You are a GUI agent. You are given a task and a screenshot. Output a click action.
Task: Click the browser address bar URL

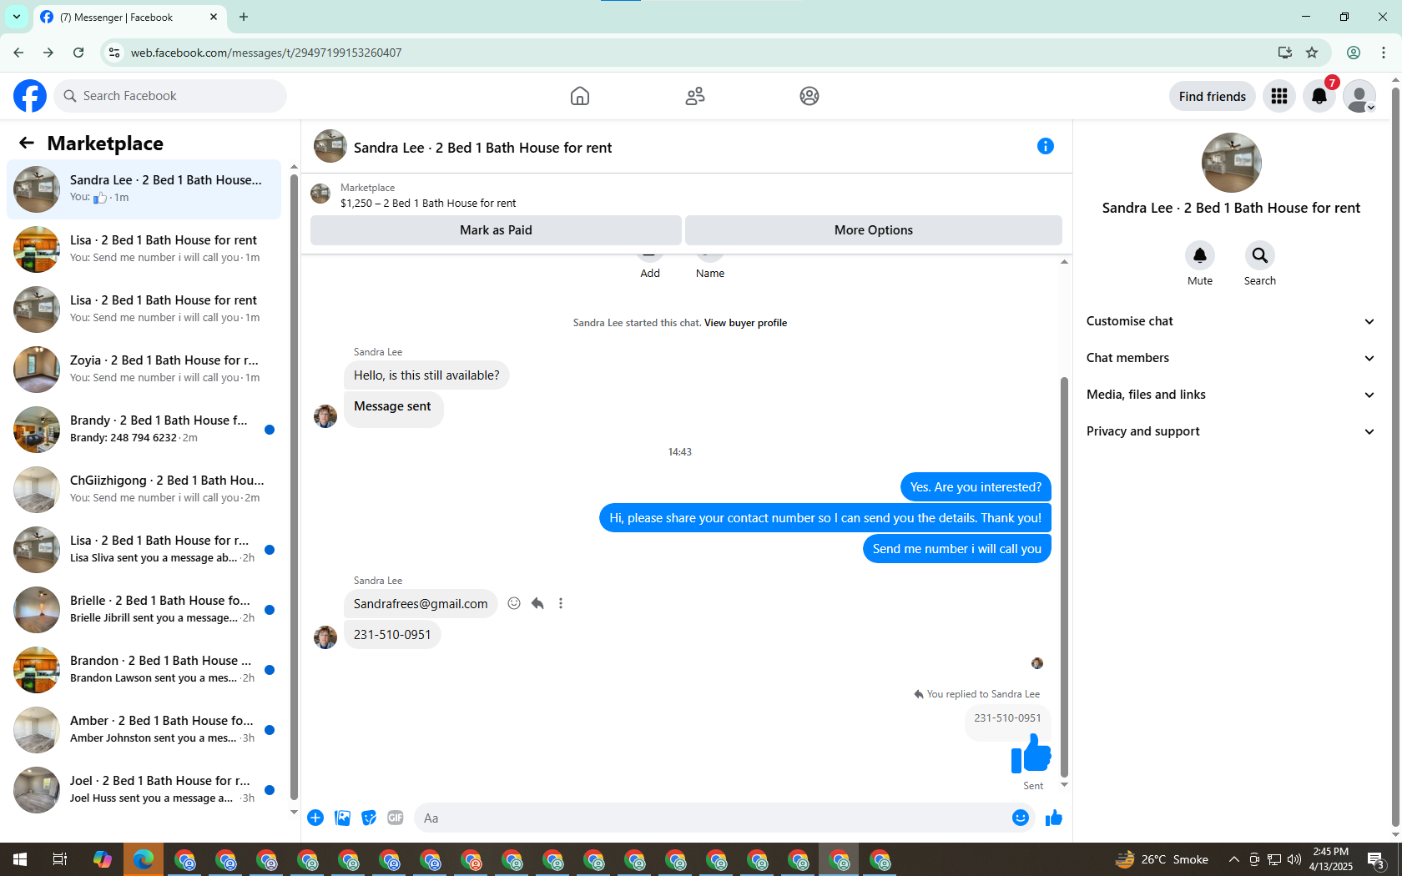[266, 53]
